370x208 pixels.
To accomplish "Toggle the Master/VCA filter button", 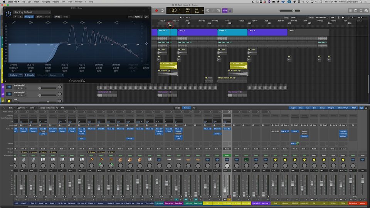I will coord(343,108).
